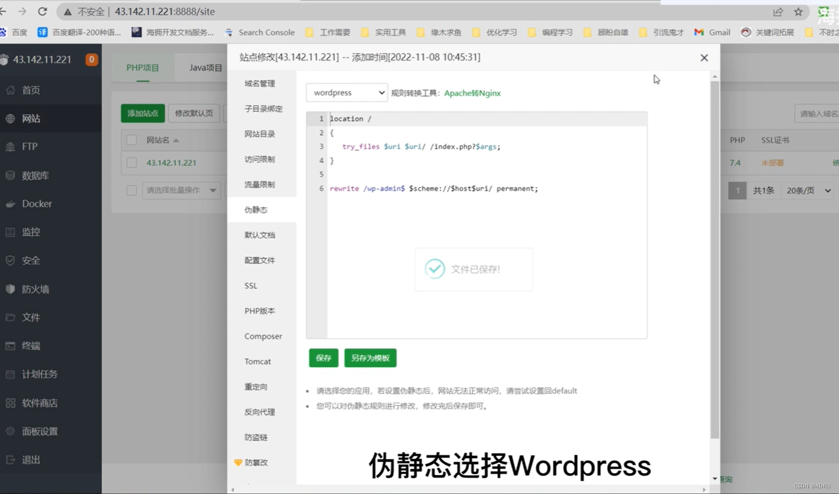Switch to the PHP项目 tab
This screenshot has height=494, width=839.
click(143, 68)
